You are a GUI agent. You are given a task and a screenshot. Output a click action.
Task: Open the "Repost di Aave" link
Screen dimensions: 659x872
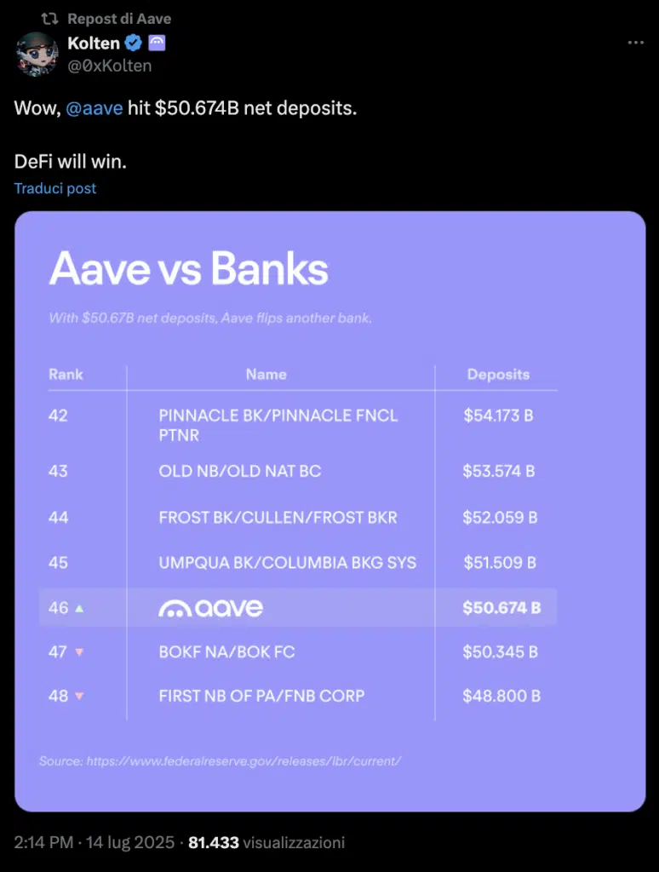119,19
